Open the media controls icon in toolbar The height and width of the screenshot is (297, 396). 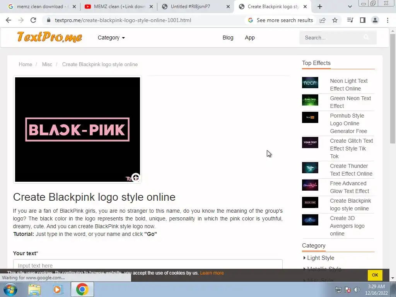click(350, 20)
